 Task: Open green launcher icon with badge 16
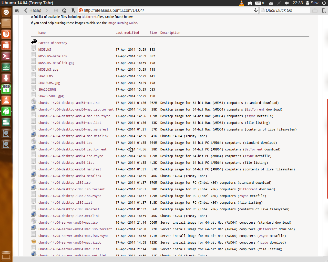6,89
